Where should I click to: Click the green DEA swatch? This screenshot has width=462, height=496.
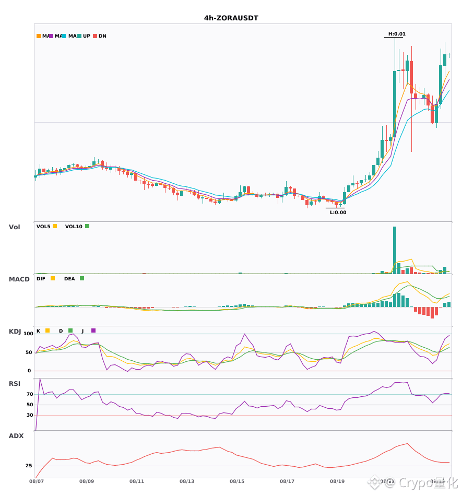82,278
